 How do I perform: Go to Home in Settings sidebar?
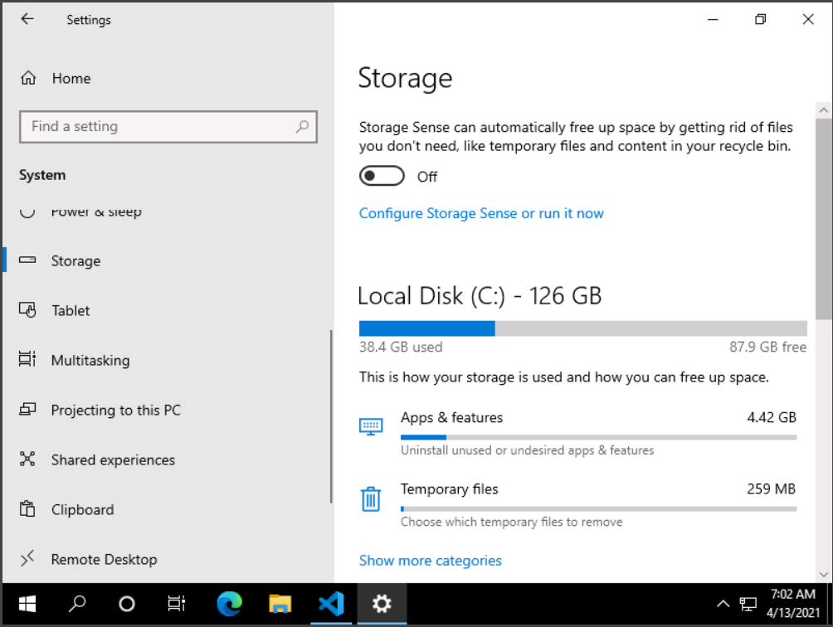[x=71, y=79]
